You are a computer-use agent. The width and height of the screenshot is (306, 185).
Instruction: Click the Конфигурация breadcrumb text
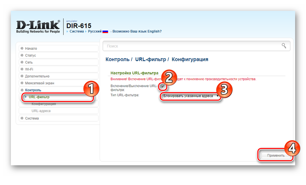(190, 59)
